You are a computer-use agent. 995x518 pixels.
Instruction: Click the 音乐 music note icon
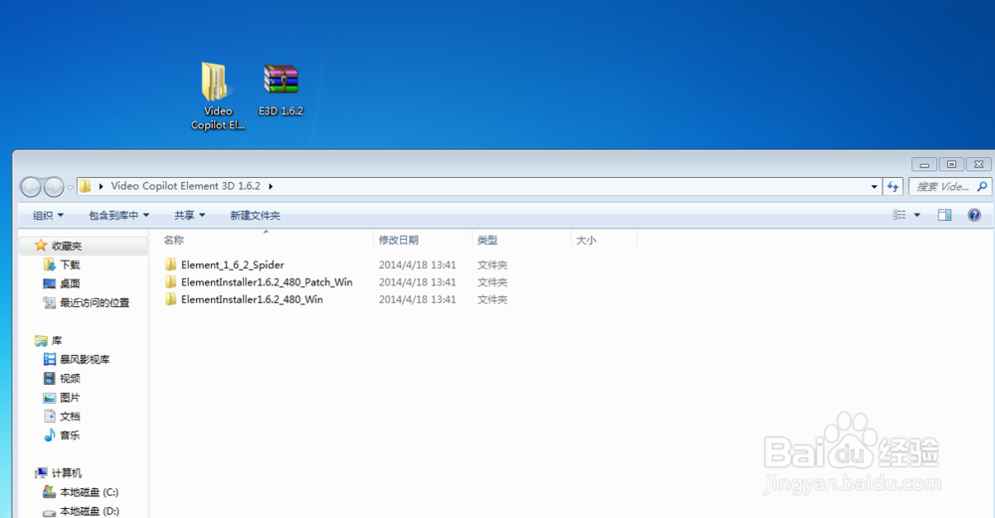point(50,434)
